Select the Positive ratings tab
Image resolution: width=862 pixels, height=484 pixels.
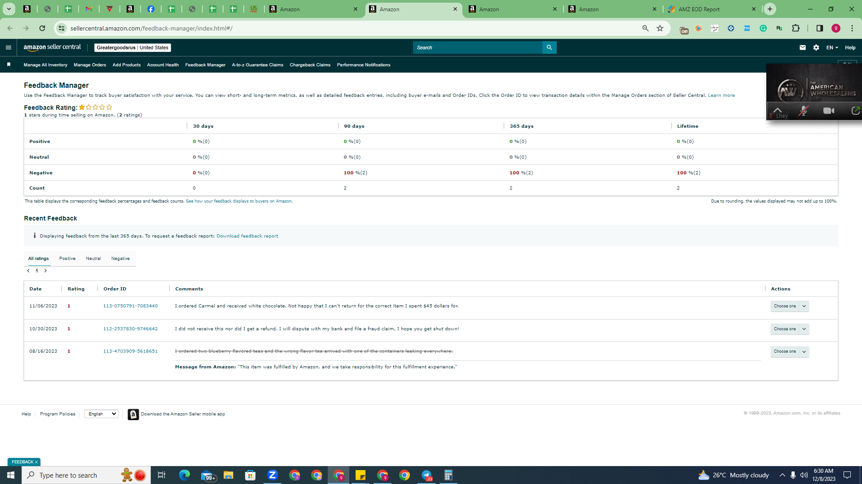[67, 259]
